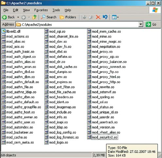
Task: Select the mod_cgi.so file icon
Action: [x=46, y=31]
